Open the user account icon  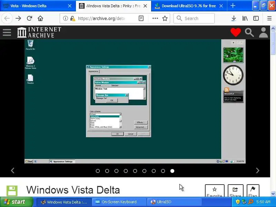[263, 32]
